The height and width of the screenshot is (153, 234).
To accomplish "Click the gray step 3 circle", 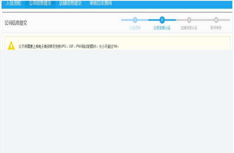I will pyautogui.click(x=189, y=20).
